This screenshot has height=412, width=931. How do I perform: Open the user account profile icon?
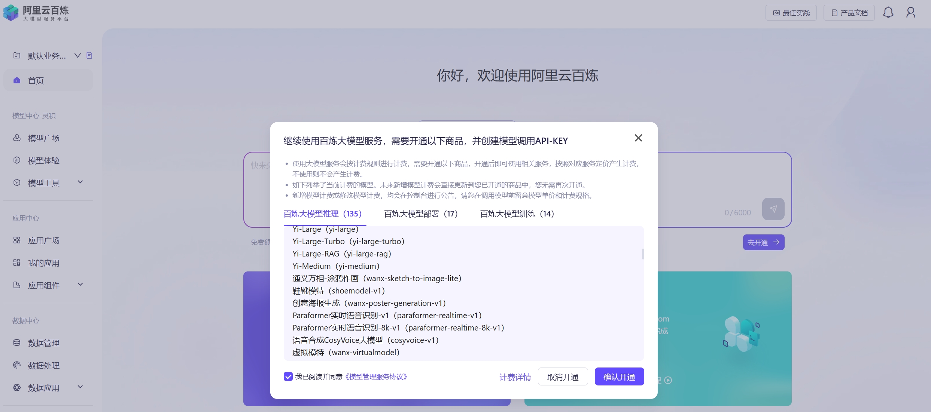pos(911,13)
